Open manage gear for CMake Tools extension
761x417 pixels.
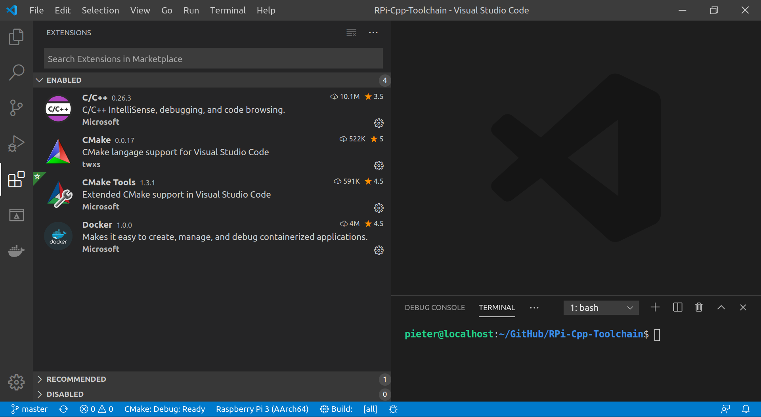coord(379,208)
